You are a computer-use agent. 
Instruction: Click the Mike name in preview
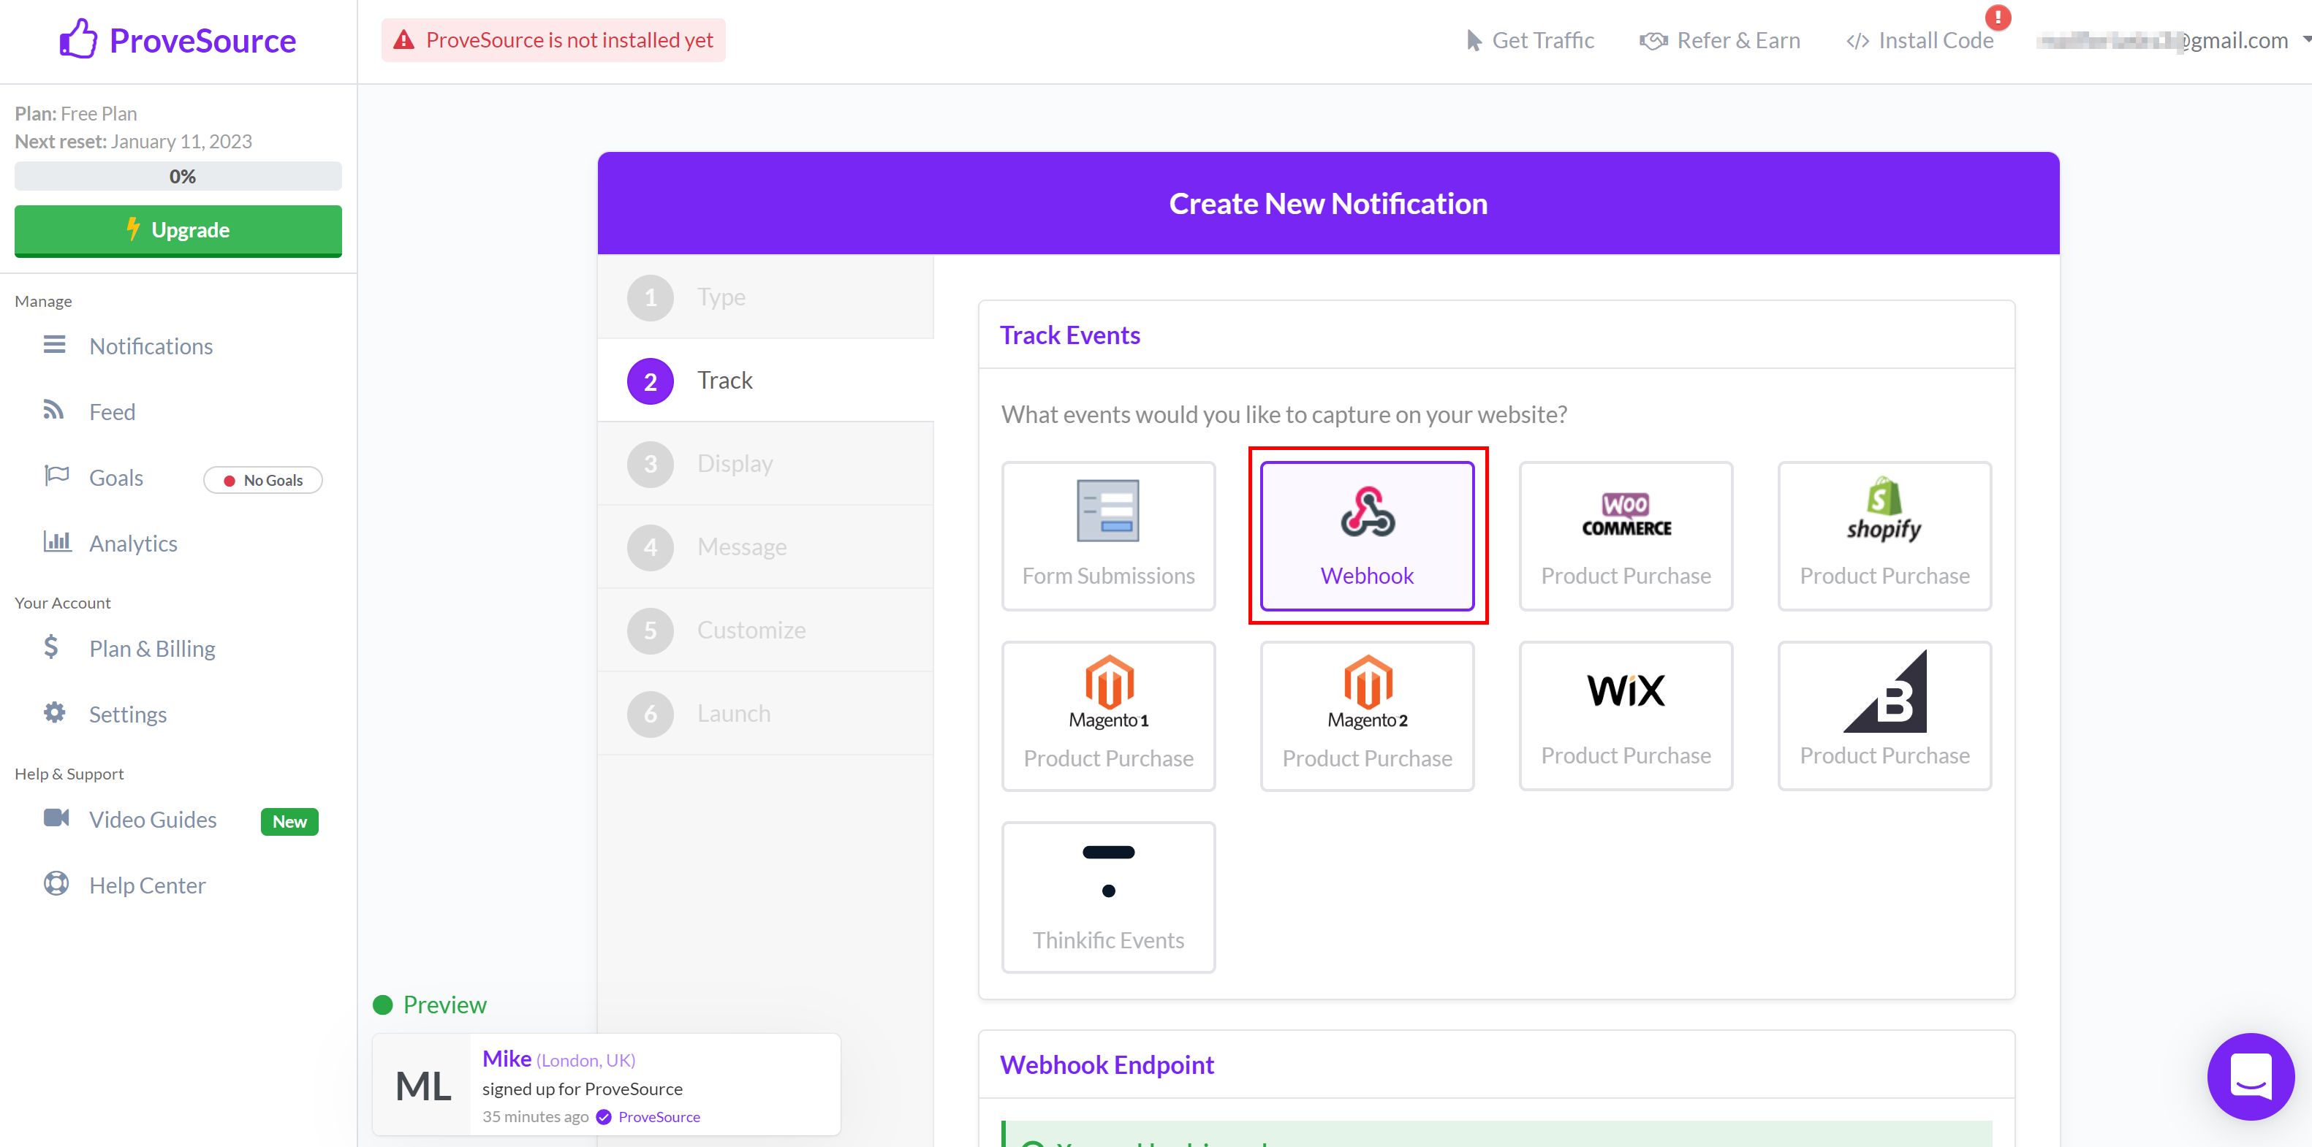pyautogui.click(x=507, y=1058)
